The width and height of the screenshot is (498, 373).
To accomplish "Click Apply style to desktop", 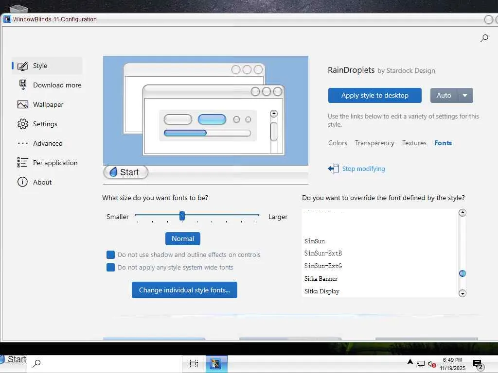I will 375,96.
